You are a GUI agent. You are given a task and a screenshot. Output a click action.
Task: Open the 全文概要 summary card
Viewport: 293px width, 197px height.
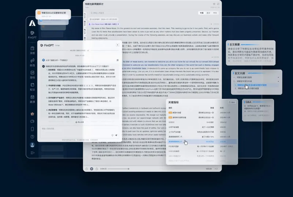click(251, 53)
